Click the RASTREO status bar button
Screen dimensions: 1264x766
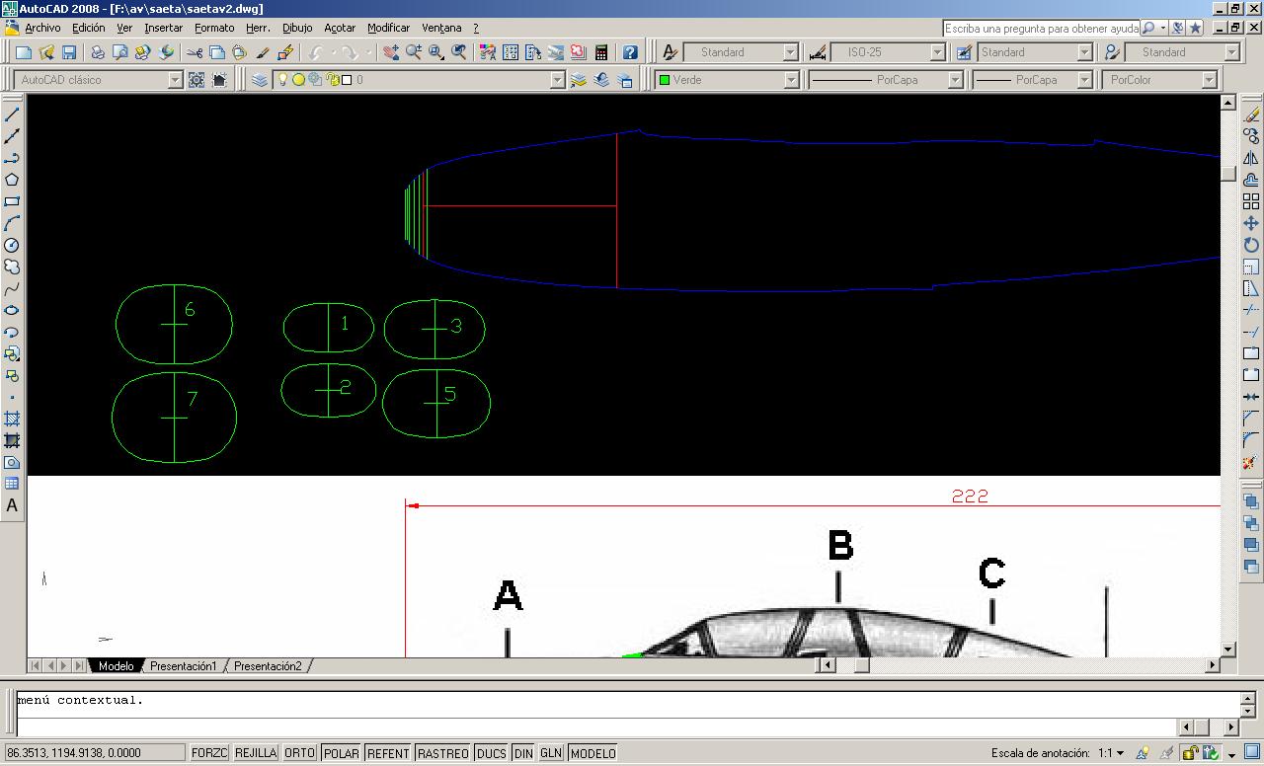[442, 753]
